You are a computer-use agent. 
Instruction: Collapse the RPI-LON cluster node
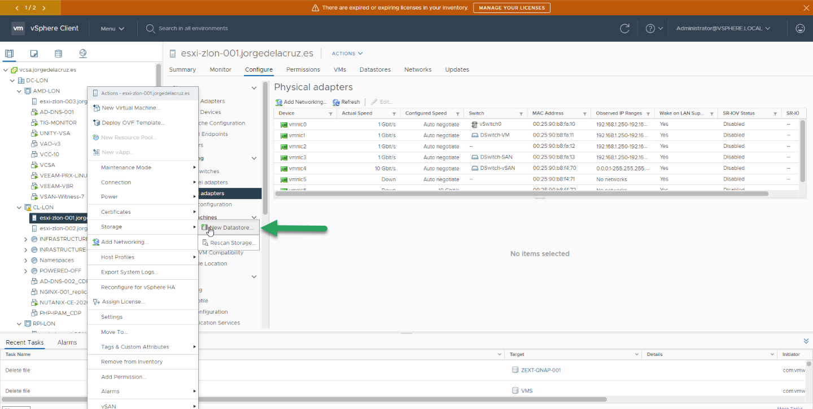click(x=19, y=324)
